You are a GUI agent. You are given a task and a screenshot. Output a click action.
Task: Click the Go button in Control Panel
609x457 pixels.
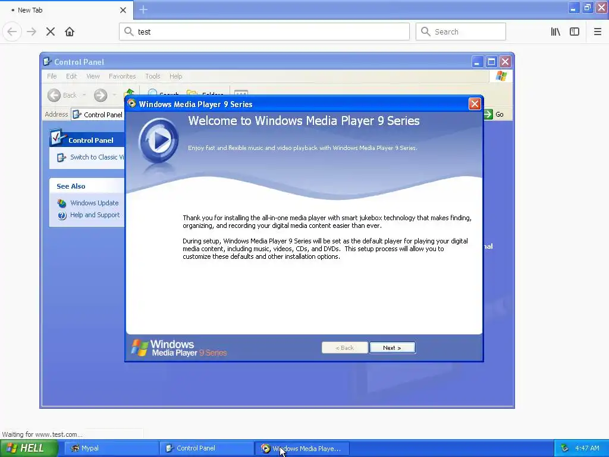494,114
